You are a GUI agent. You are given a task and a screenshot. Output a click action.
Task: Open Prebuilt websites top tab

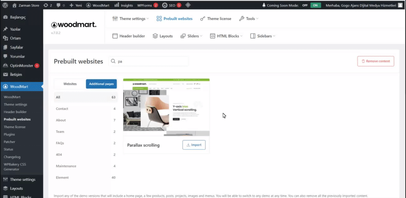tap(175, 19)
